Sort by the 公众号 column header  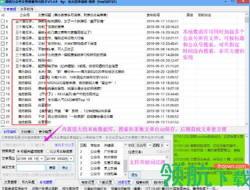[25, 15]
